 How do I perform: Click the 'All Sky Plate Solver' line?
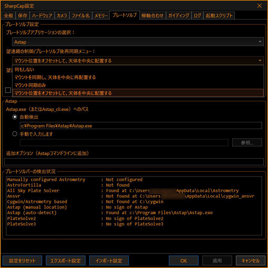pos(123,191)
